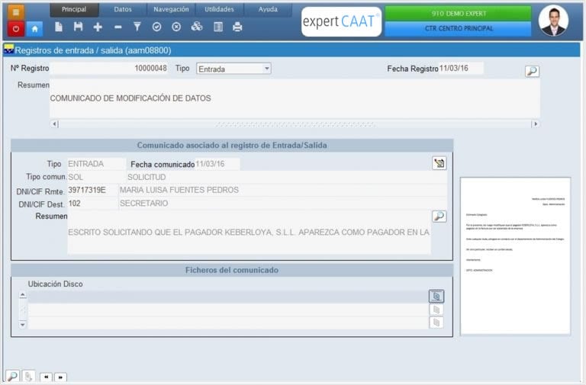Add a record with plus icon
Screen dimensions: 586x385
98,27
